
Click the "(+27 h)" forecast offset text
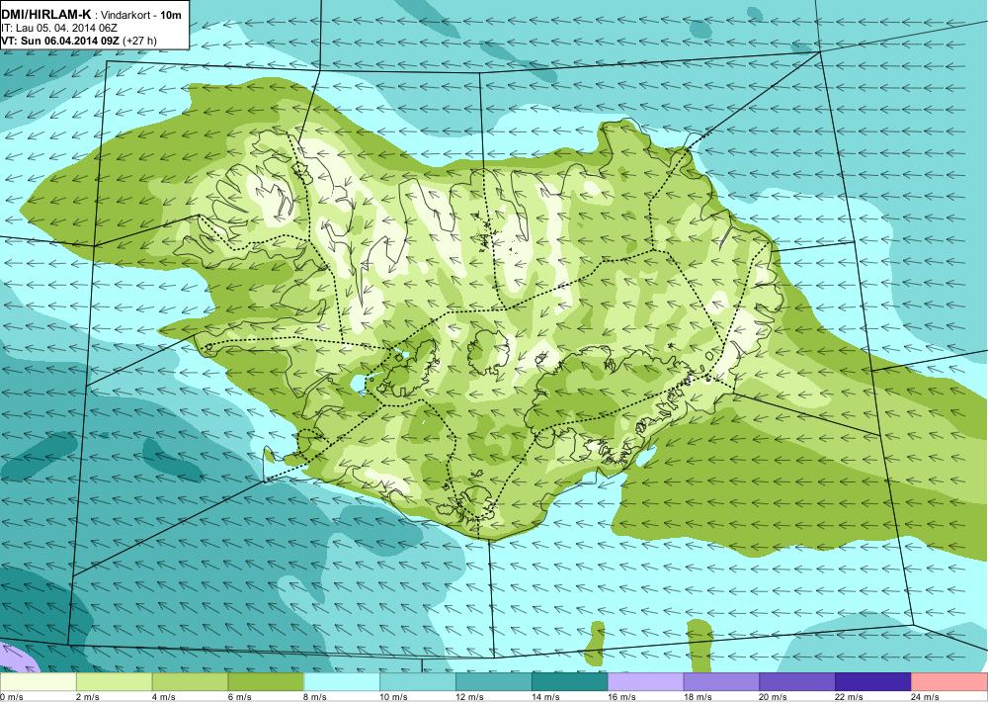tap(140, 41)
